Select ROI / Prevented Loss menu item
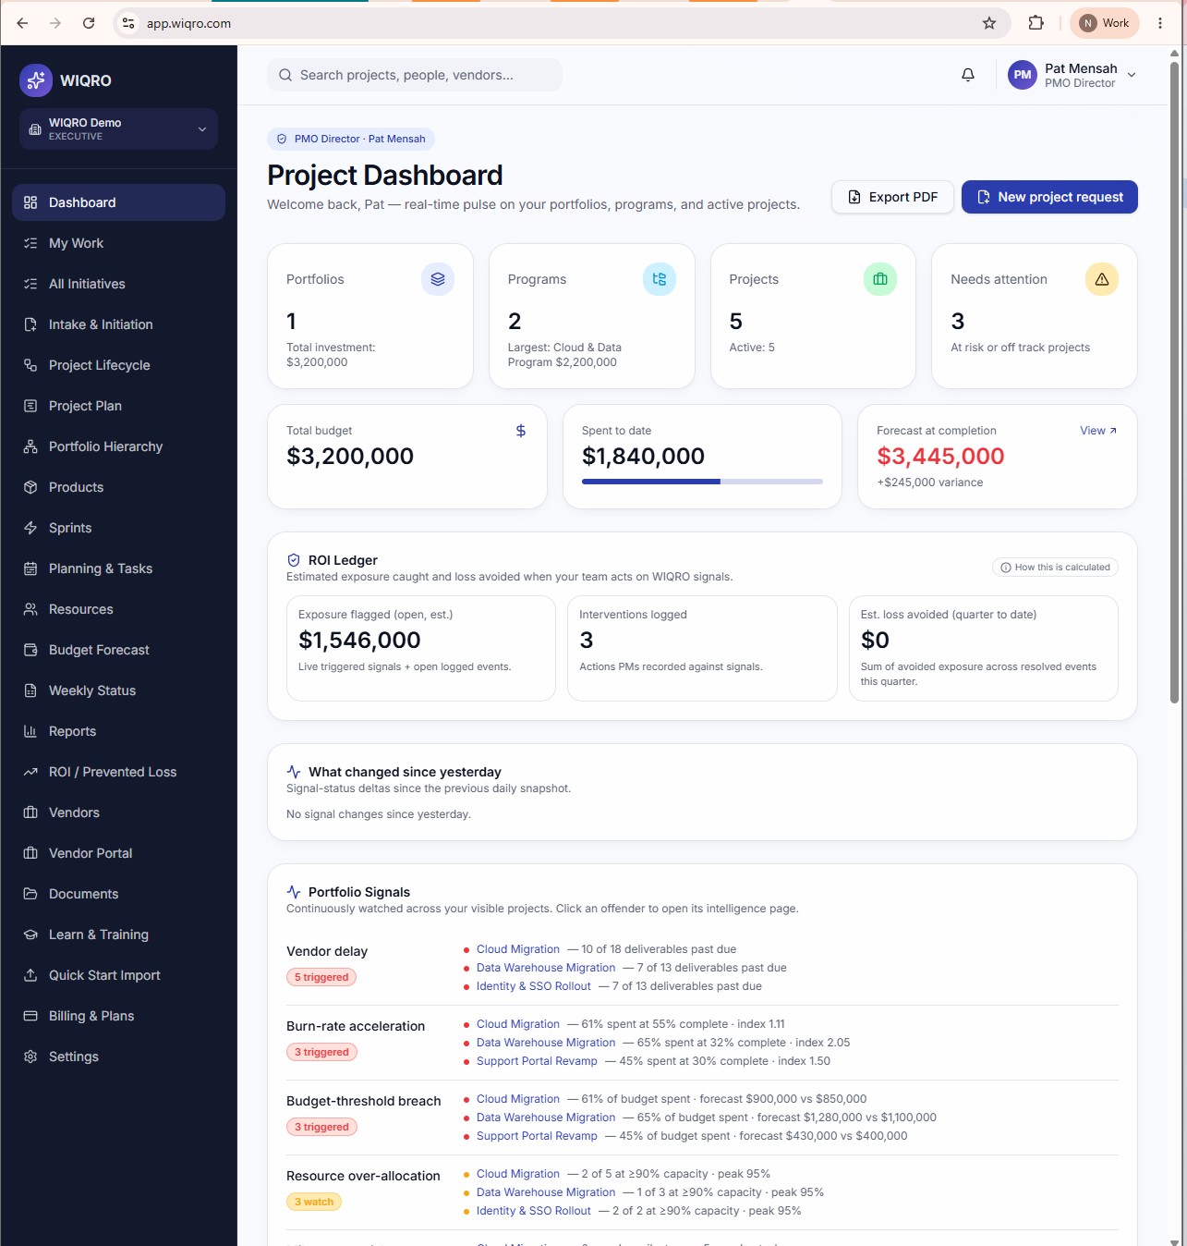Screen dimensions: 1187x1246 point(118,772)
